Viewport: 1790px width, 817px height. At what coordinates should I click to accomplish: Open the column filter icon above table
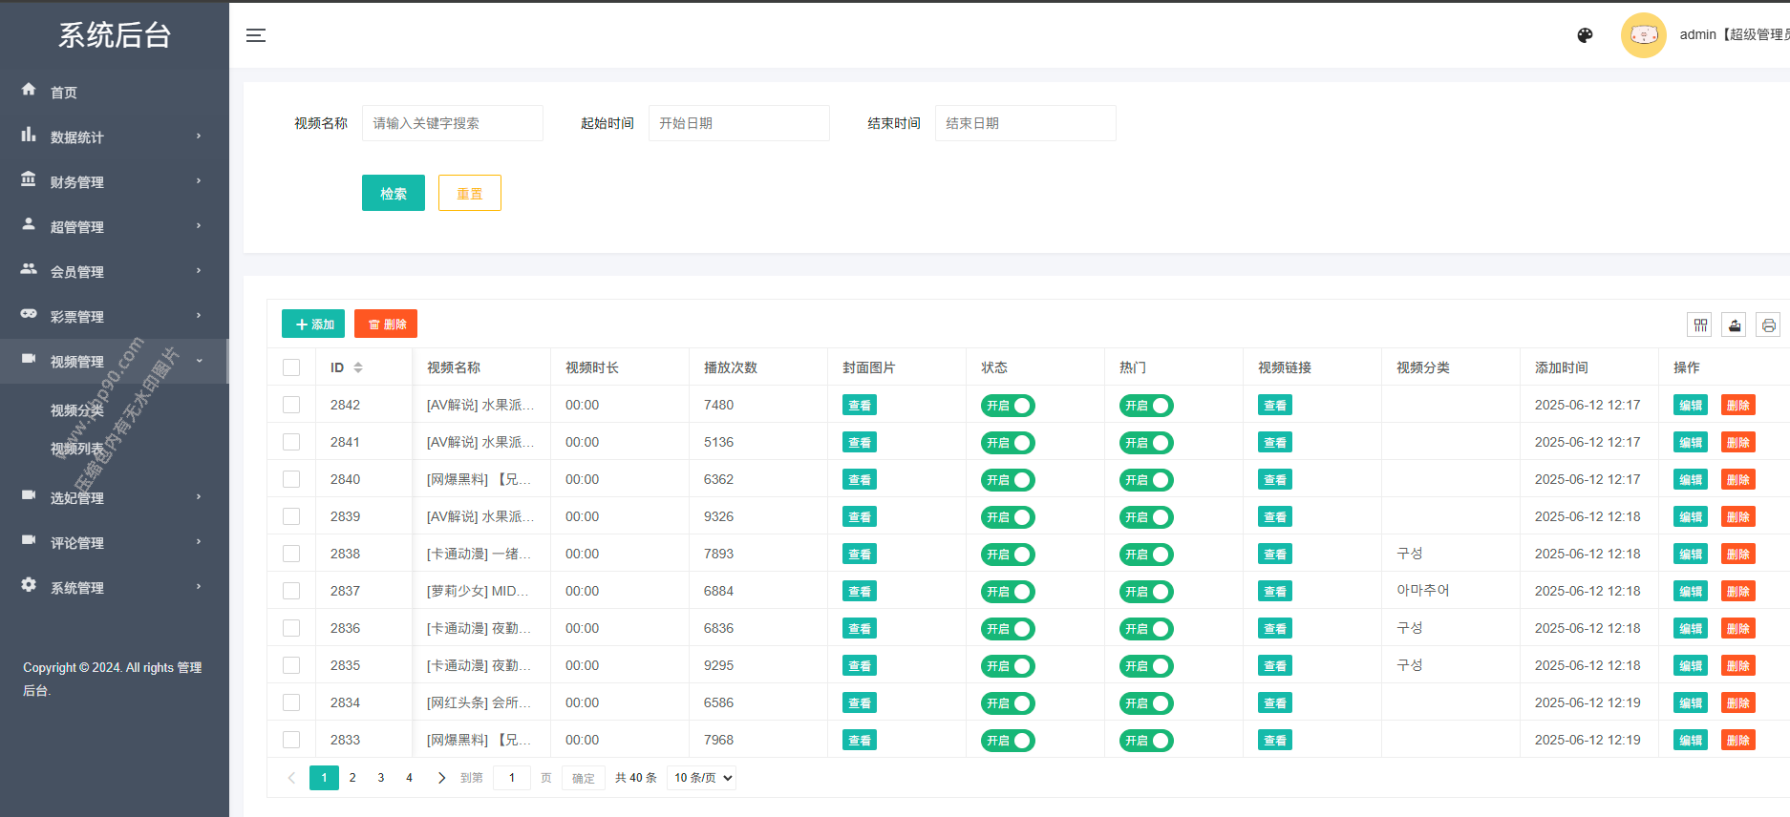1700,325
